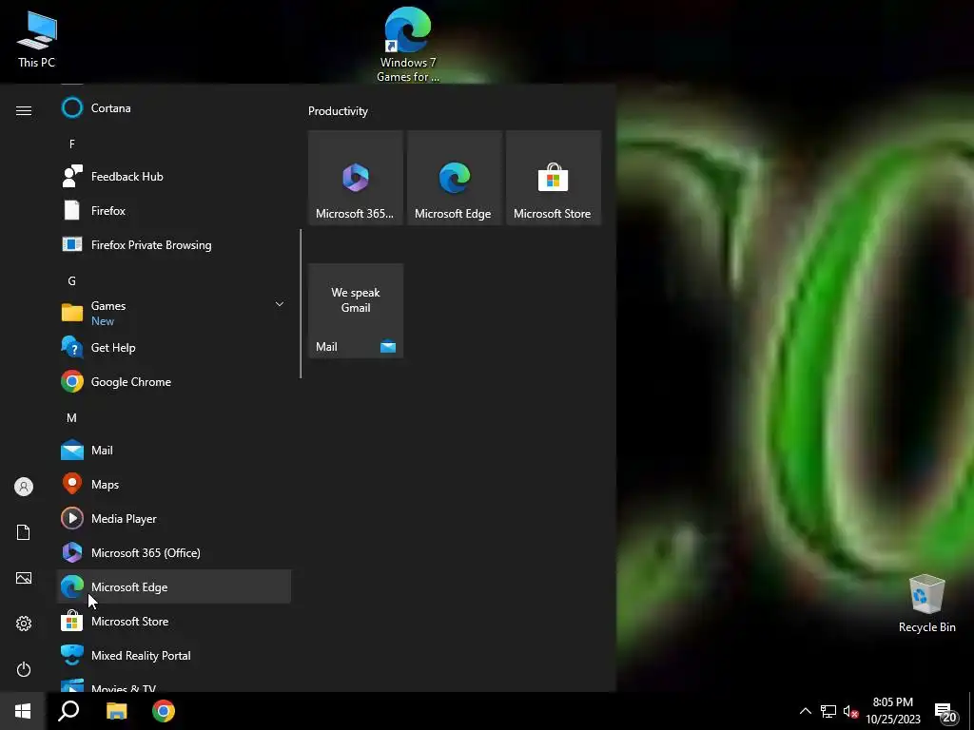974x730 pixels.
Task: Launch Feedback Hub from the app list
Action: [x=174, y=176]
